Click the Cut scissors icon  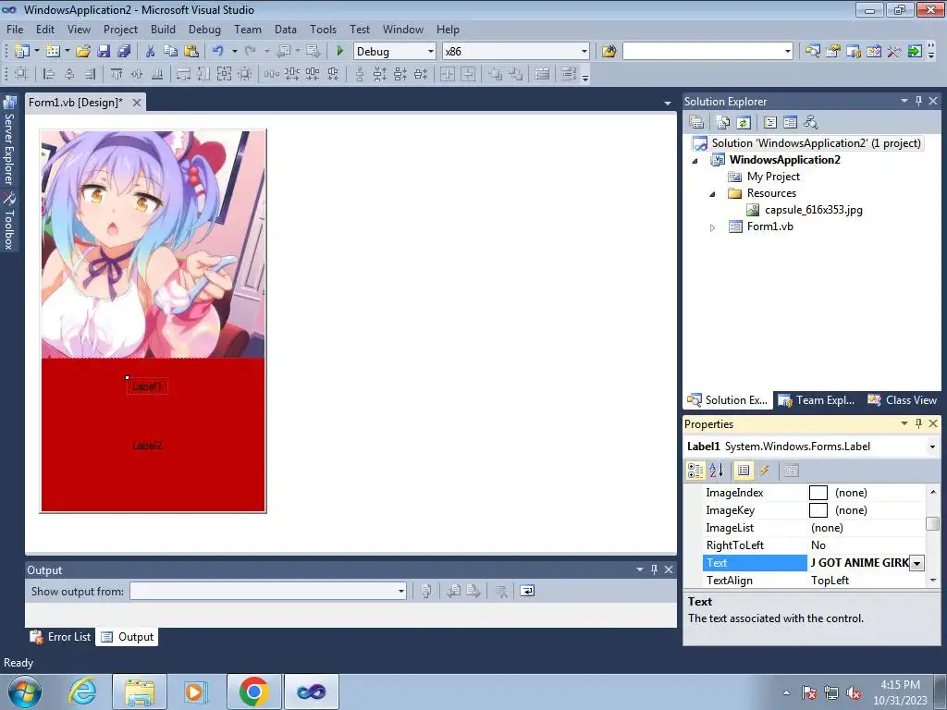click(x=151, y=52)
